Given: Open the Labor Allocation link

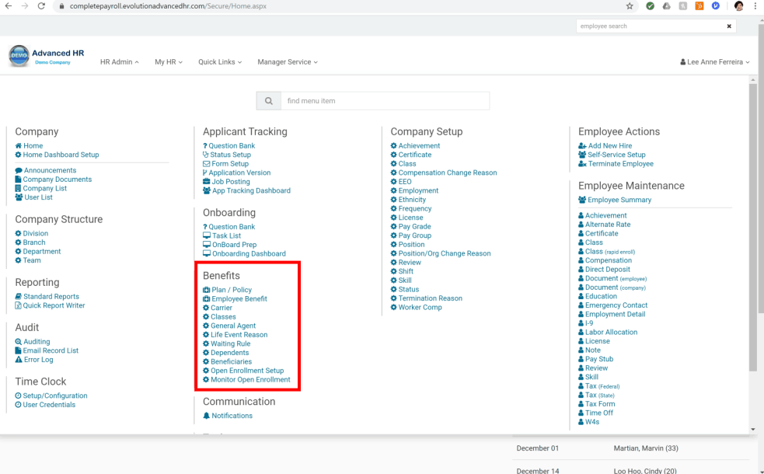Looking at the screenshot, I should pos(612,333).
